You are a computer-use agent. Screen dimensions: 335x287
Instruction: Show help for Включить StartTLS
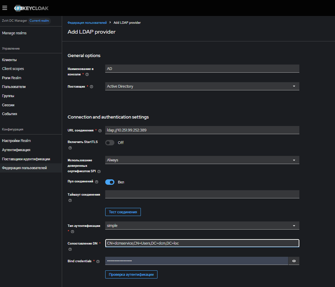pyautogui.click(x=70, y=148)
